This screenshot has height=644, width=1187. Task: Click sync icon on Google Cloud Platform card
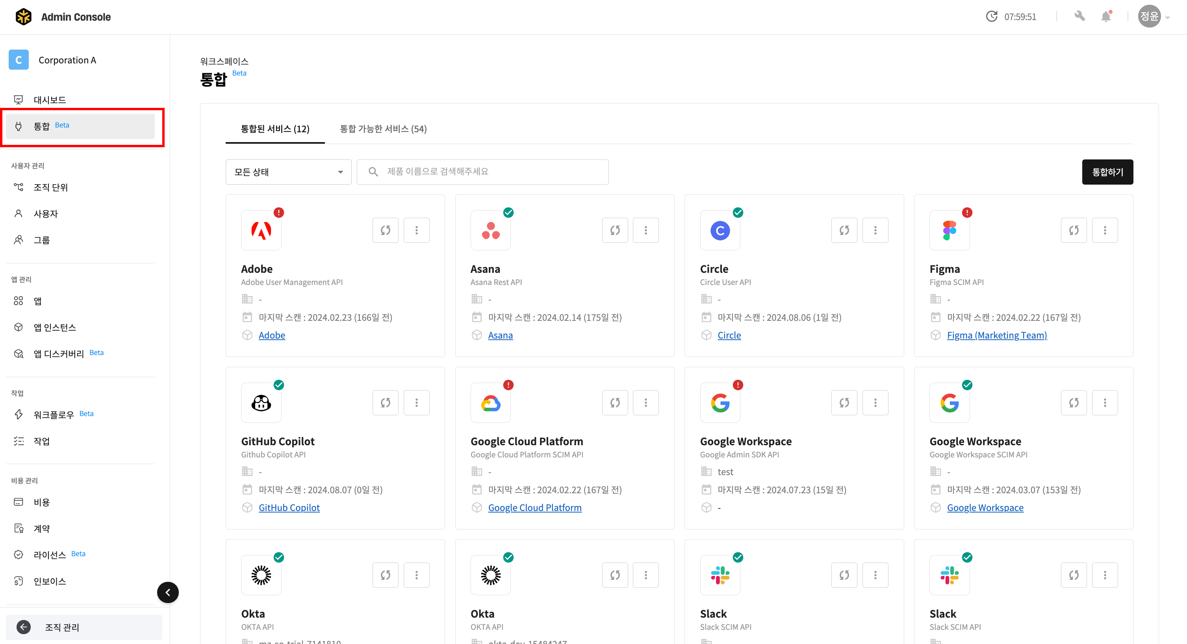click(615, 402)
